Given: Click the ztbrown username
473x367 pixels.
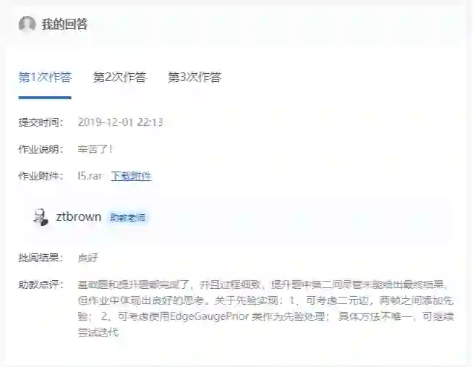Looking at the screenshot, I should click(x=78, y=216).
